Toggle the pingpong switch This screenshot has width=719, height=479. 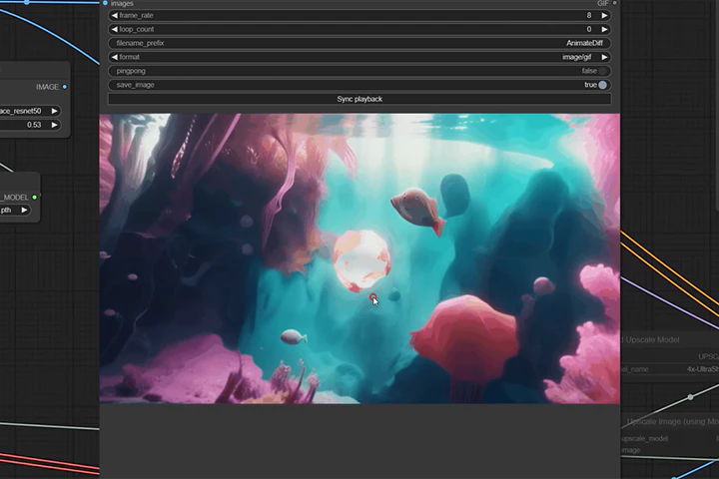[602, 71]
